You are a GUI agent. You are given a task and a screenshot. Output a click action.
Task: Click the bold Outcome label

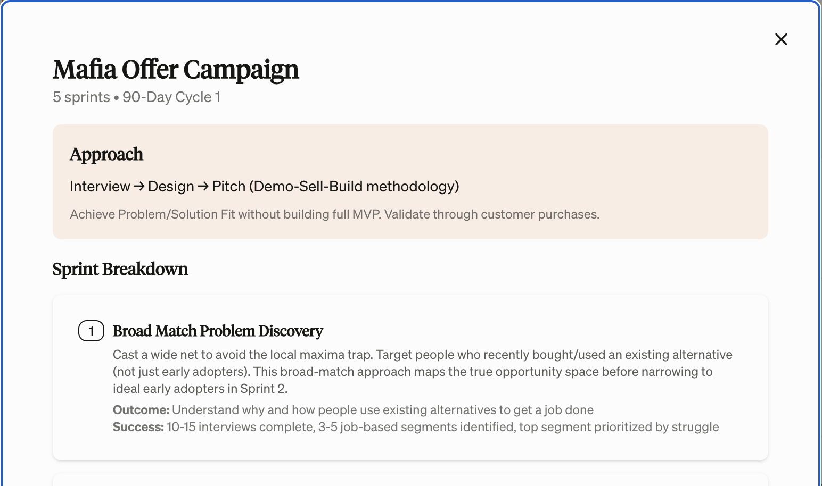coord(141,410)
